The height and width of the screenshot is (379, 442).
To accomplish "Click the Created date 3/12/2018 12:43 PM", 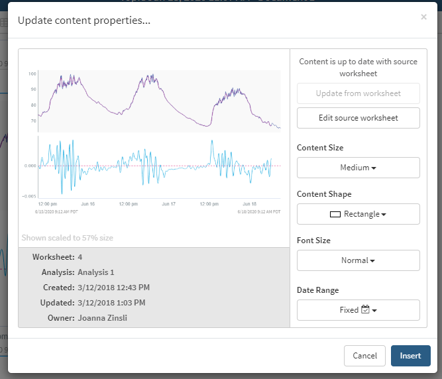I will pyautogui.click(x=113, y=288).
